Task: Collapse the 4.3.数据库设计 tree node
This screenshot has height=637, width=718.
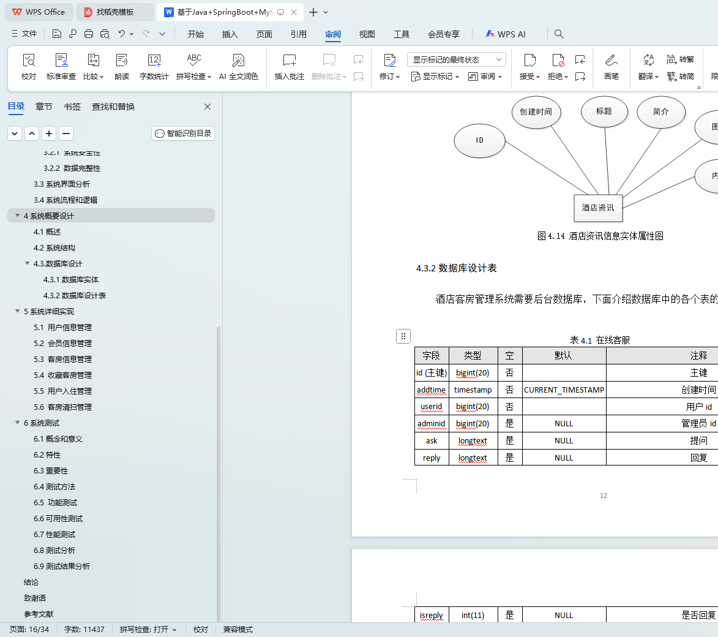Action: [28, 263]
